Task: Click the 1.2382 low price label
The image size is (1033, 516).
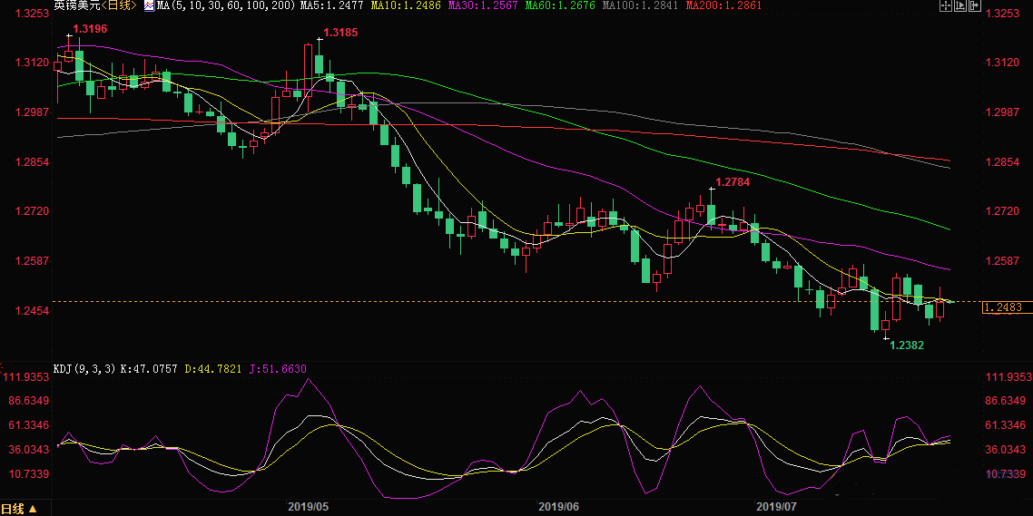Action: click(x=906, y=346)
